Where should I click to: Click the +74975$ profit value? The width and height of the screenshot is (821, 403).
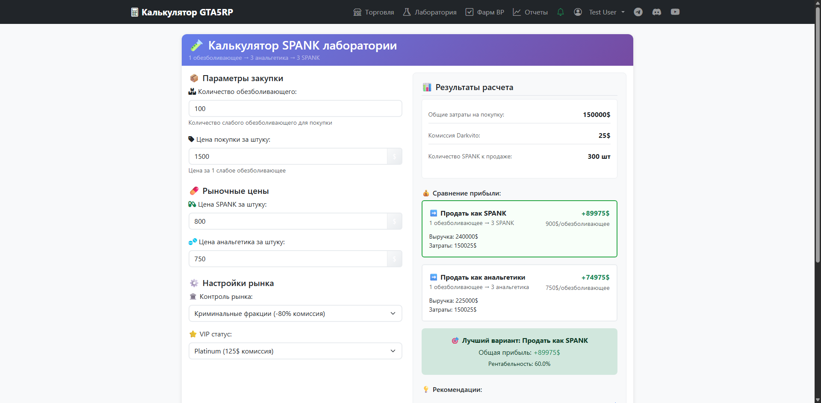(595, 277)
